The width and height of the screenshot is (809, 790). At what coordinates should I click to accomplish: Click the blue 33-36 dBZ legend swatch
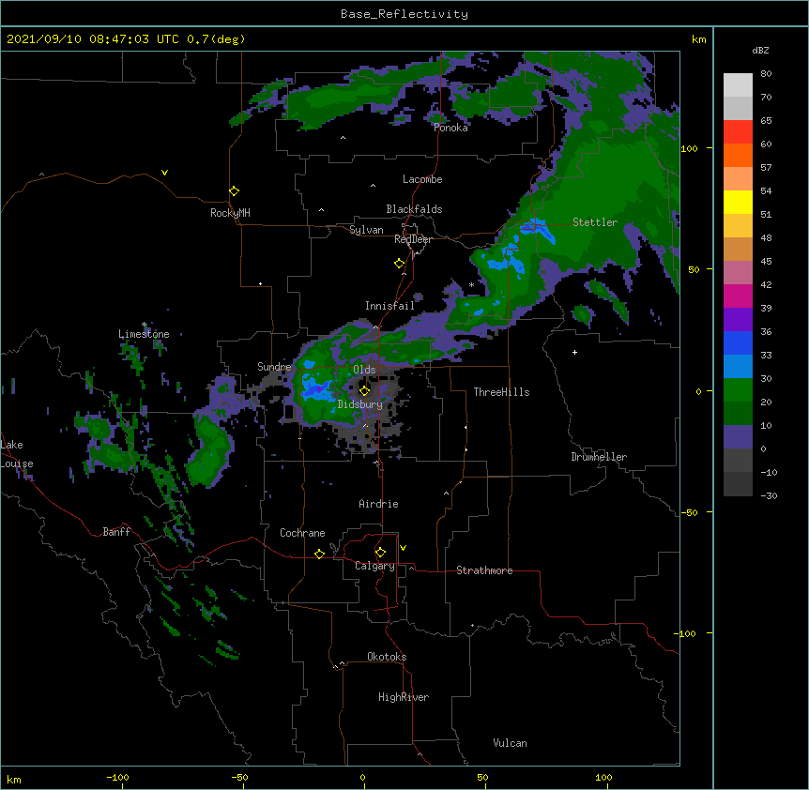tap(738, 342)
